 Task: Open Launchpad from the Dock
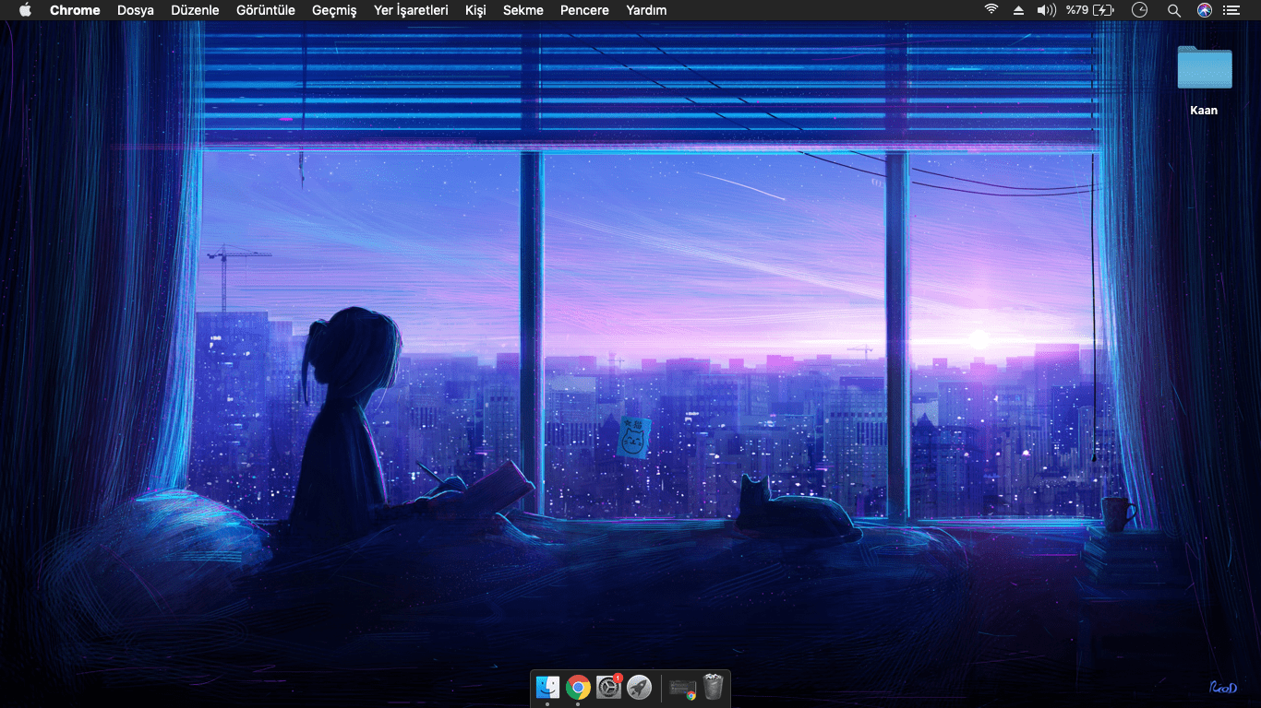(639, 687)
